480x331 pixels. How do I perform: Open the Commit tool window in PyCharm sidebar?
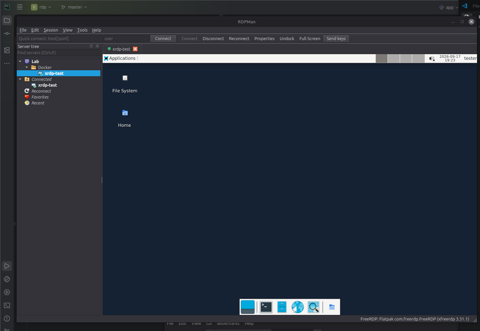pos(7,33)
